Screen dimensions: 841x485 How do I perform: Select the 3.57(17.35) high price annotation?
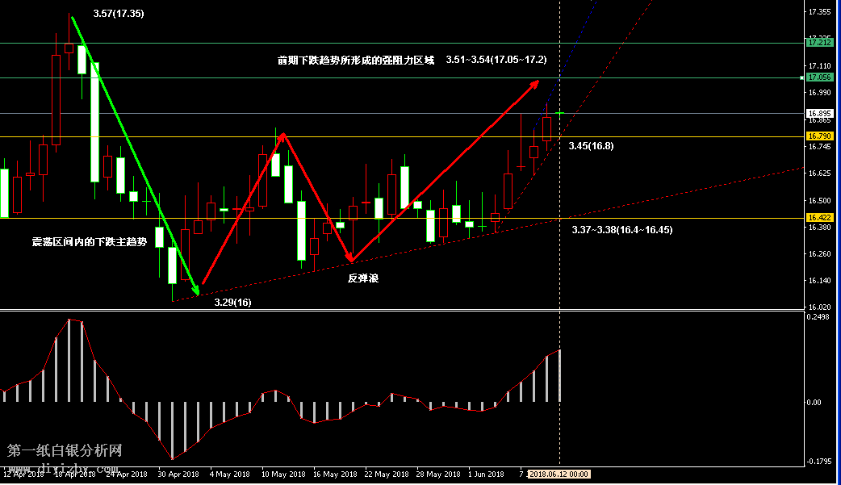[x=119, y=14]
